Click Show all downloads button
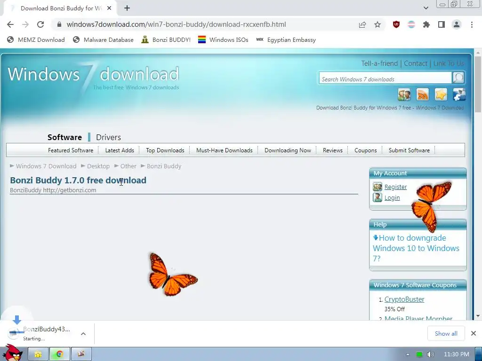The height and width of the screenshot is (361, 482). (446, 333)
